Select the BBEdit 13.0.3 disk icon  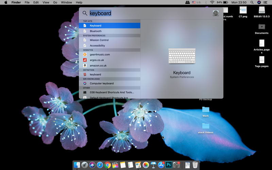261,12
